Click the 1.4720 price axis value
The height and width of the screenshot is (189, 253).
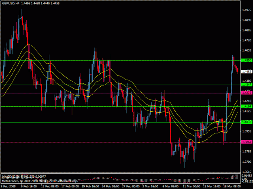(x=247, y=40)
